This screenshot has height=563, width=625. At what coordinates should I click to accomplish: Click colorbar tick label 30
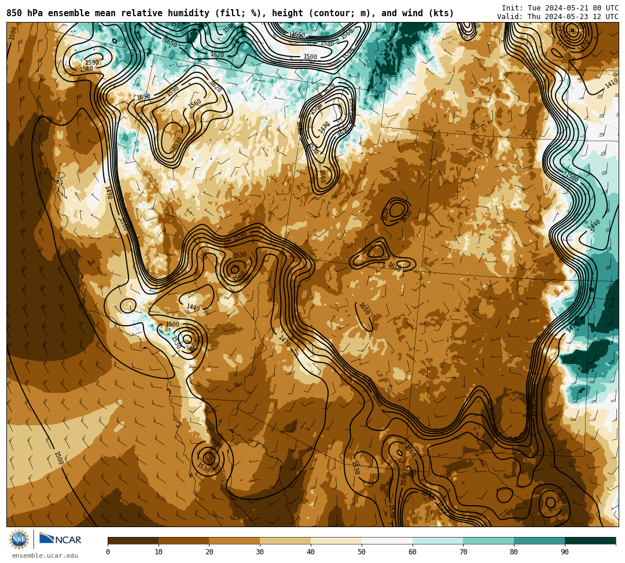click(x=260, y=552)
